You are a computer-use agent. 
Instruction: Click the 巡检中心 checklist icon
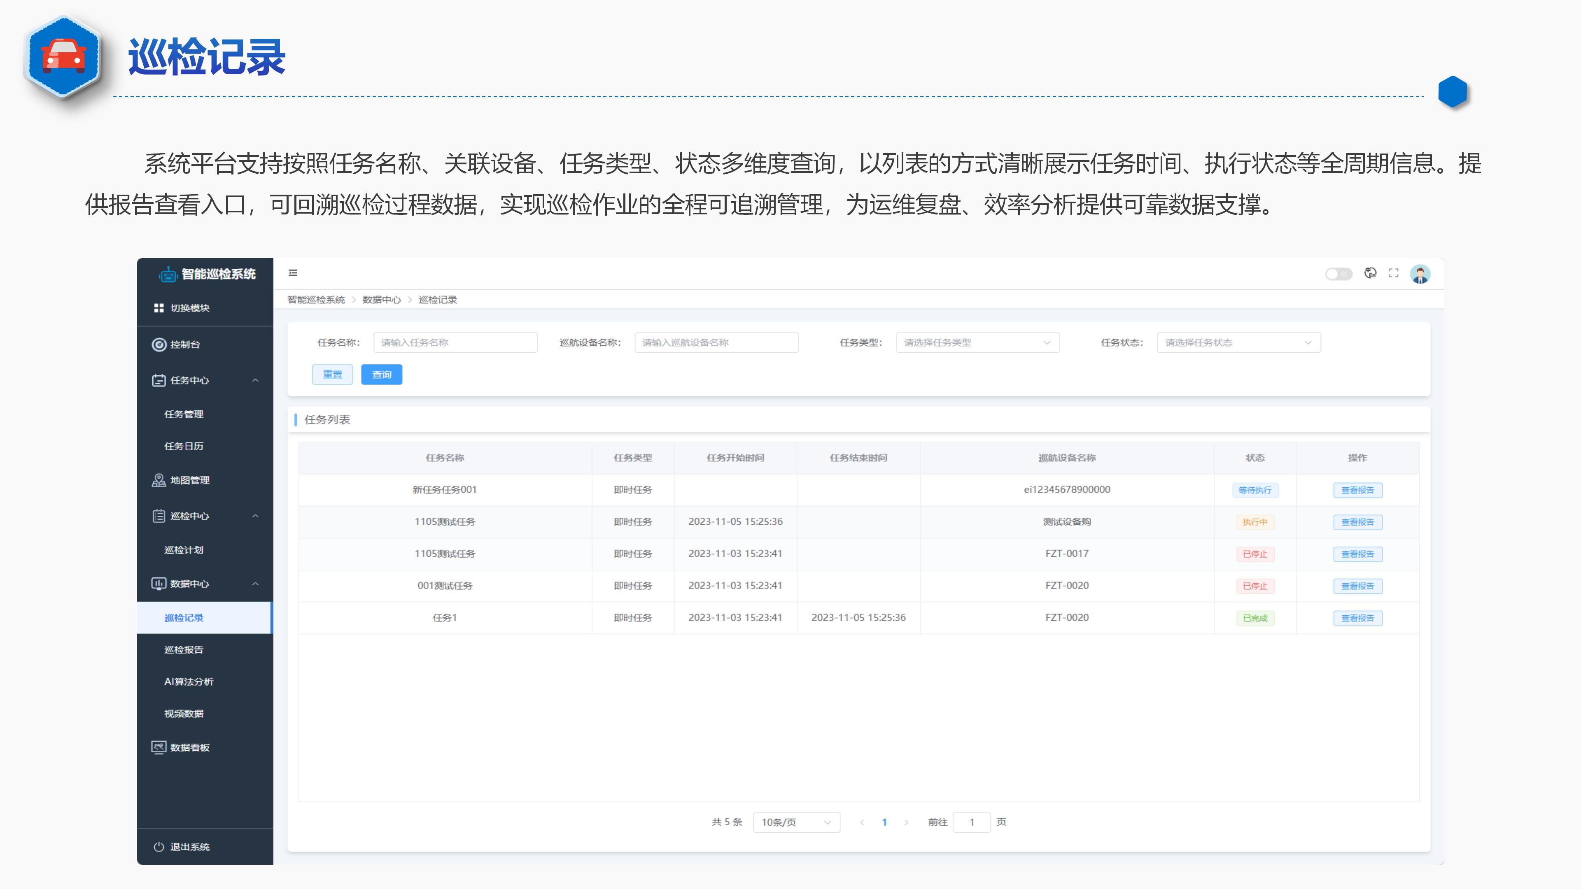159,516
